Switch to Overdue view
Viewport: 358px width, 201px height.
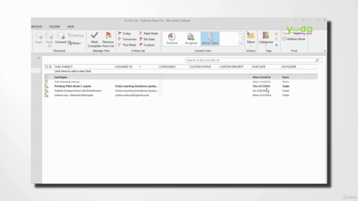172,39
